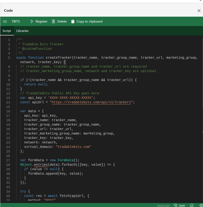Click the Register button label
203x207 pixels.
tap(42, 21)
